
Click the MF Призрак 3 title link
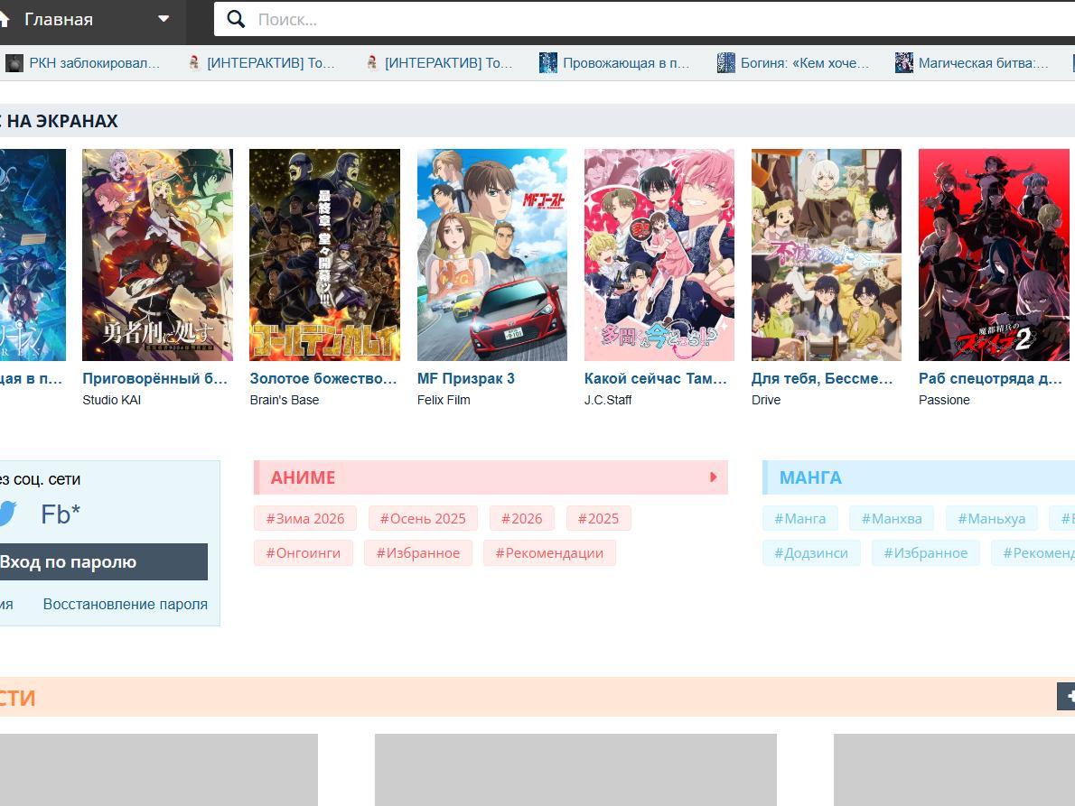(x=465, y=379)
